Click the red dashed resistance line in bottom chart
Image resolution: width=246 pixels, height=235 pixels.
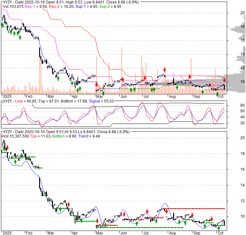click(196, 209)
